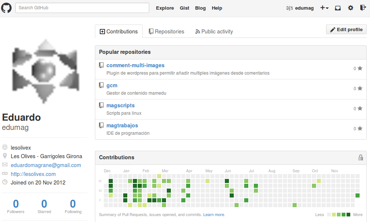Open Explore in the top navigation

tap(165, 8)
